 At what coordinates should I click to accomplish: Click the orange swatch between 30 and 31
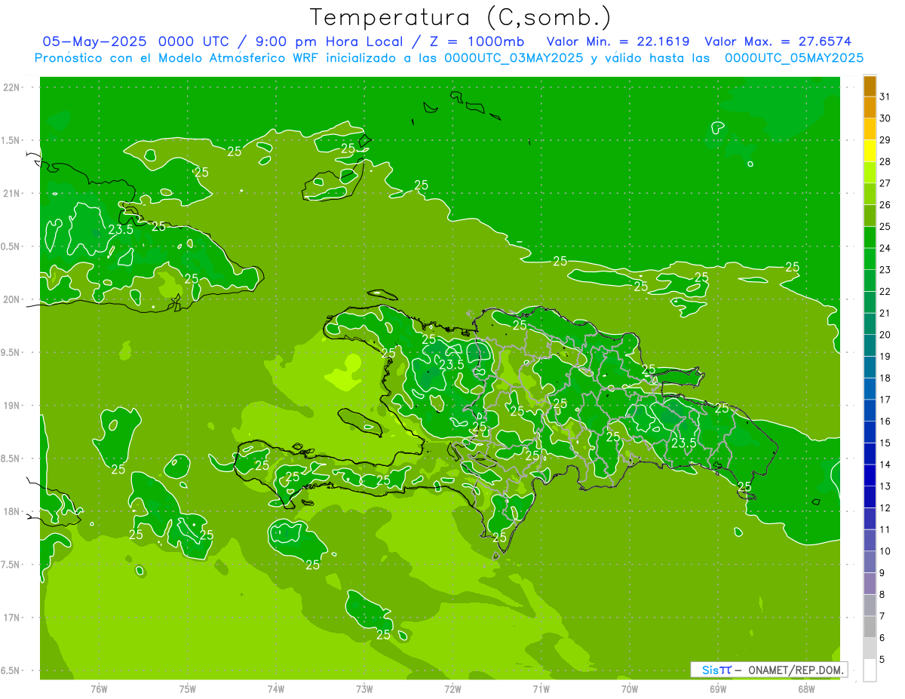click(x=870, y=108)
